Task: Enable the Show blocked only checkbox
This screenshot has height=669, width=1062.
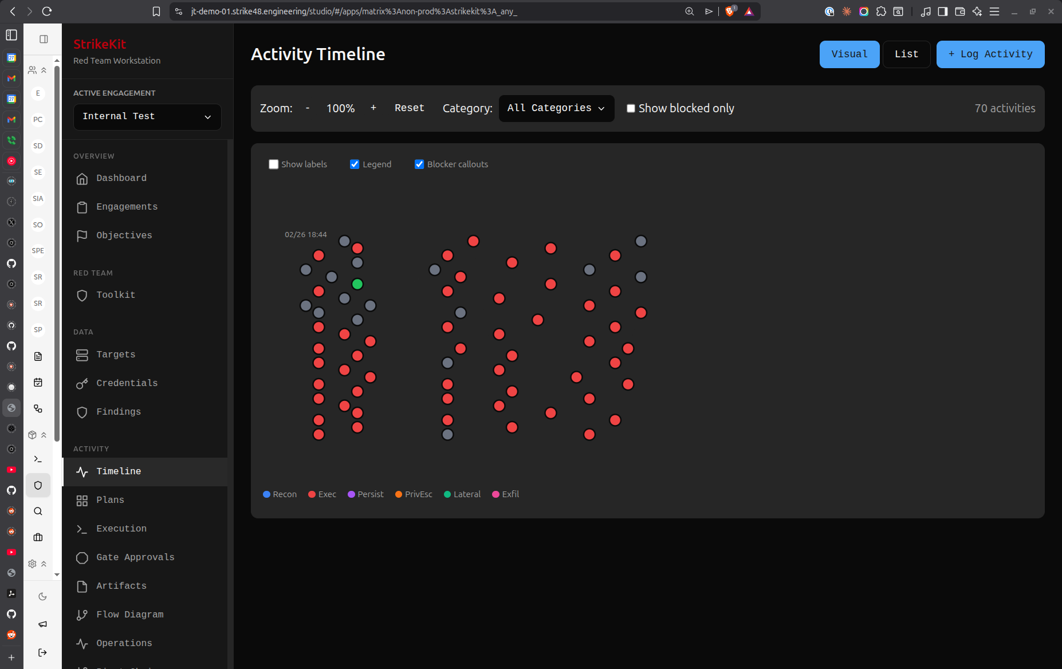Action: pyautogui.click(x=631, y=108)
